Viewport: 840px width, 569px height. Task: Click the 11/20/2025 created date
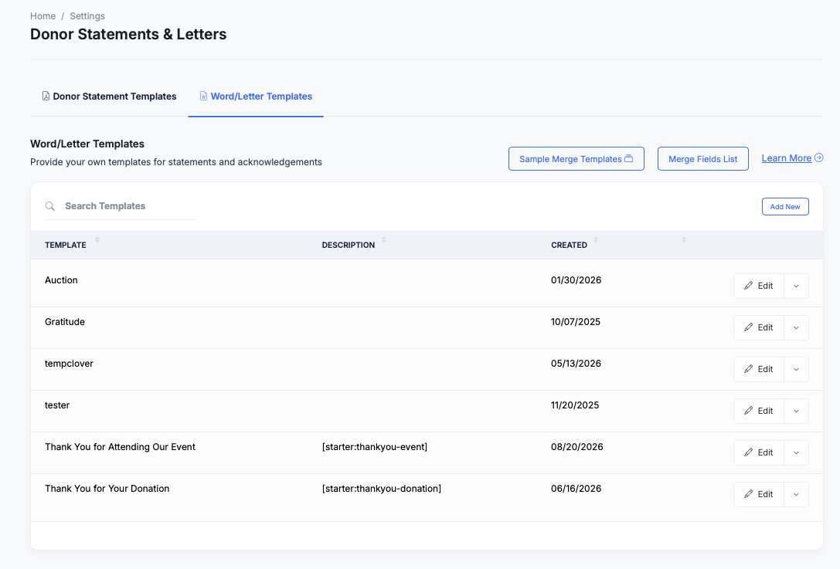tap(575, 405)
